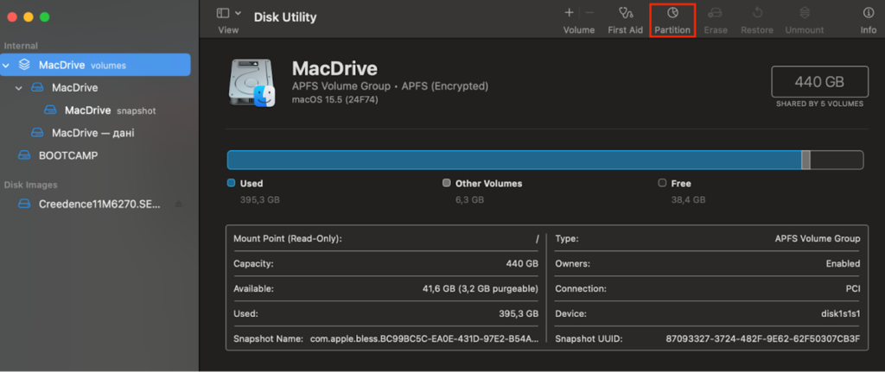
Task: Click the Erase toolbar icon
Action: click(x=716, y=12)
